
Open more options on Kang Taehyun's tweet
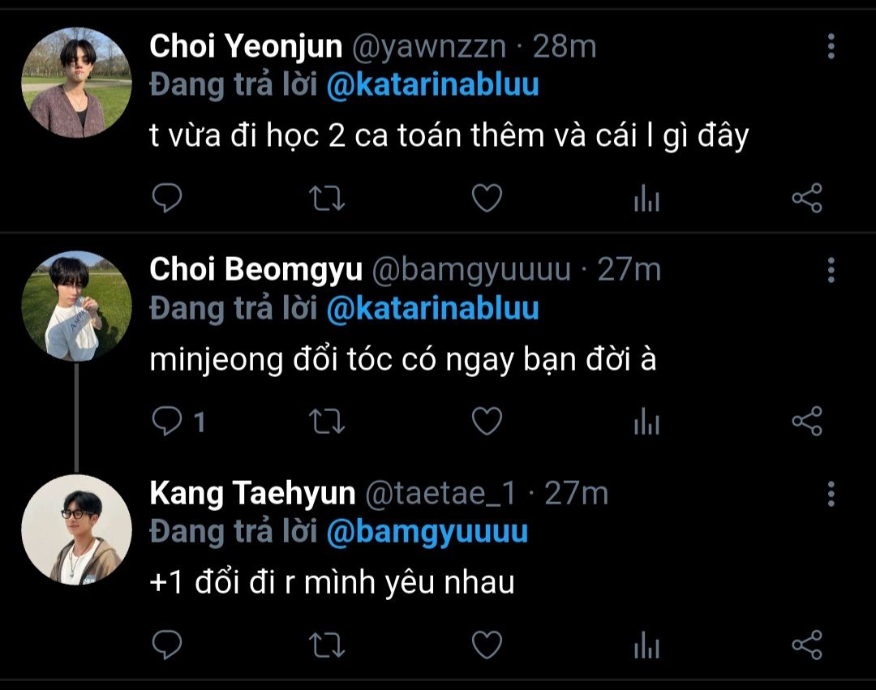(x=831, y=493)
